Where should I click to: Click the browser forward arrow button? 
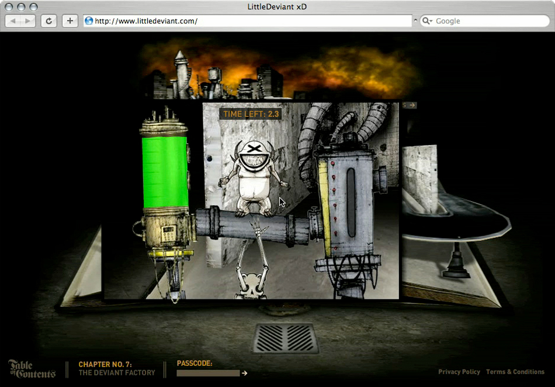(x=27, y=21)
